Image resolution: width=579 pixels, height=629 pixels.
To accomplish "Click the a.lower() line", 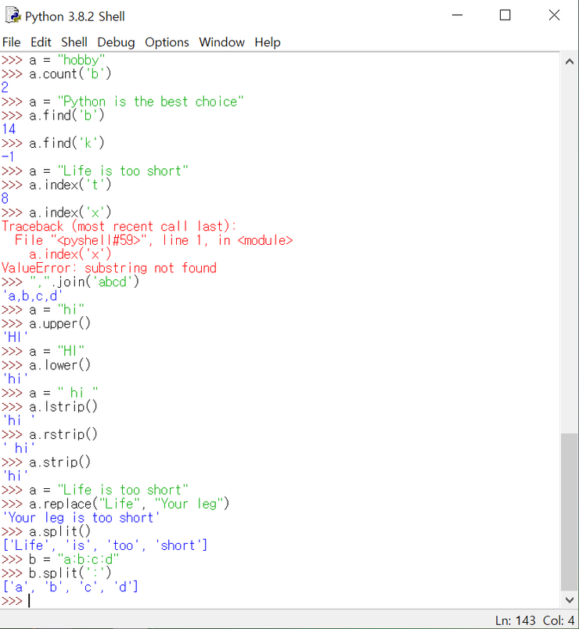I will click(x=46, y=365).
